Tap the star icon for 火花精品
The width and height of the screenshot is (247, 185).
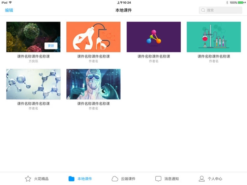point(28,179)
